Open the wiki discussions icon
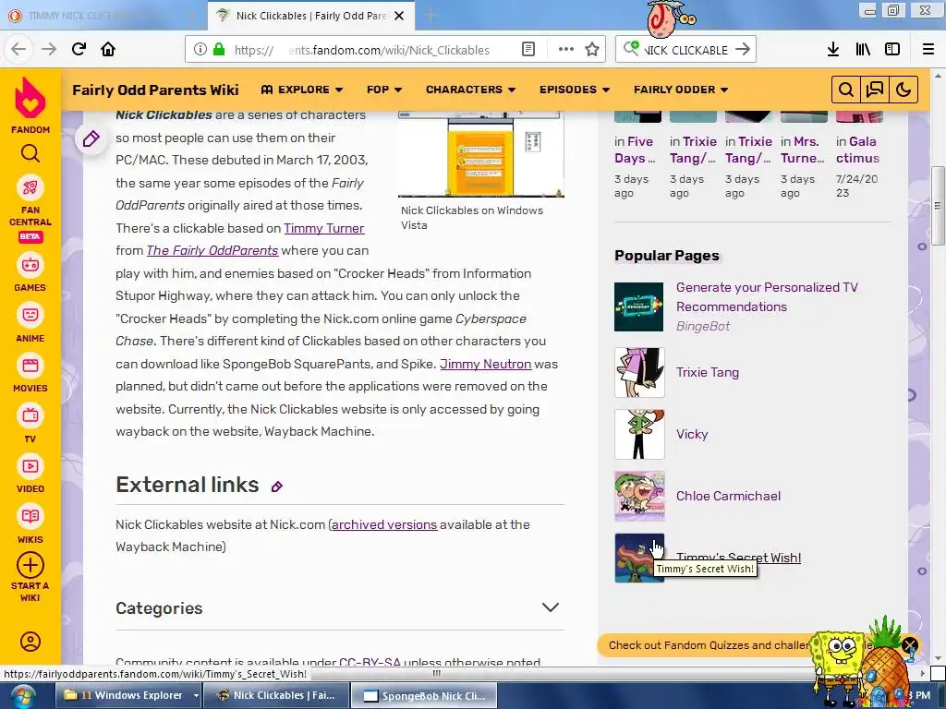Screen dimensions: 946x709 [x=874, y=90]
